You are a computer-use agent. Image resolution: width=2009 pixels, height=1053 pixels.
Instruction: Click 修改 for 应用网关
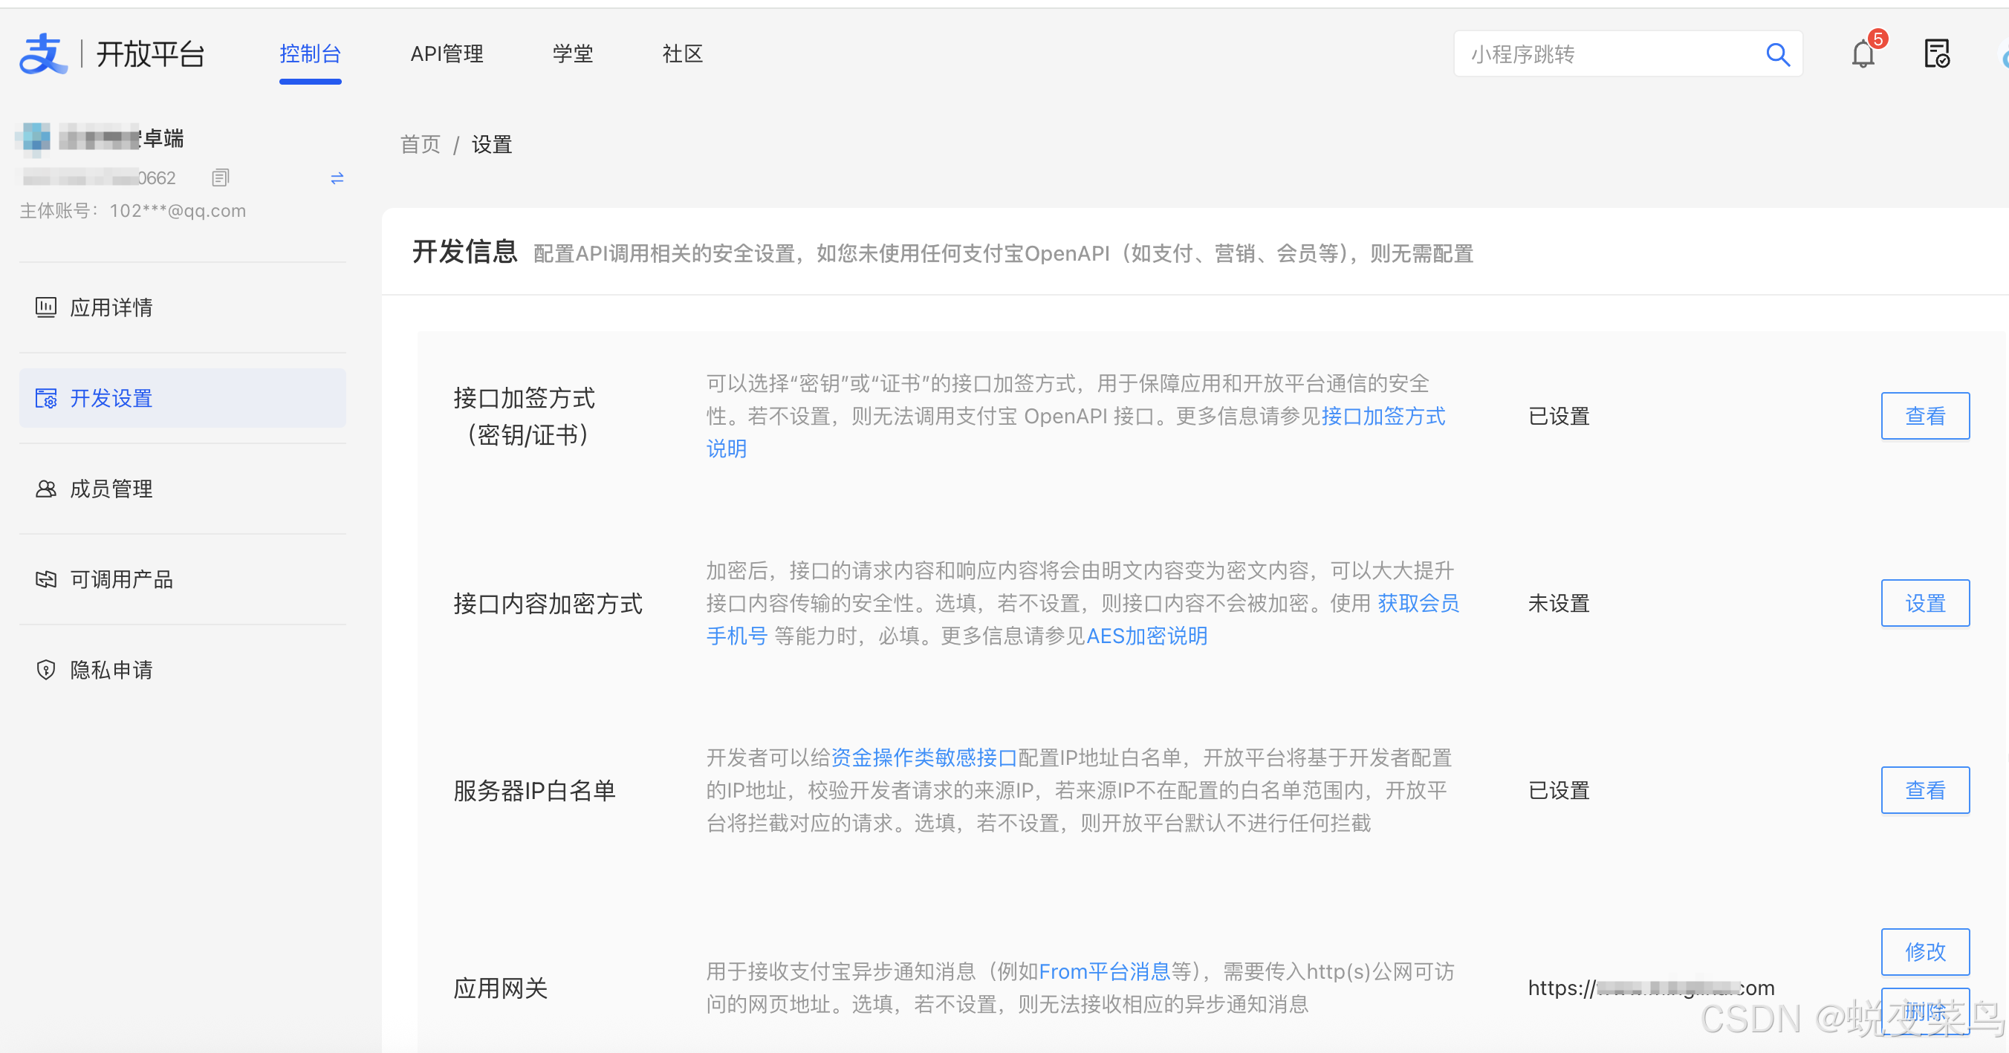click(x=1925, y=952)
